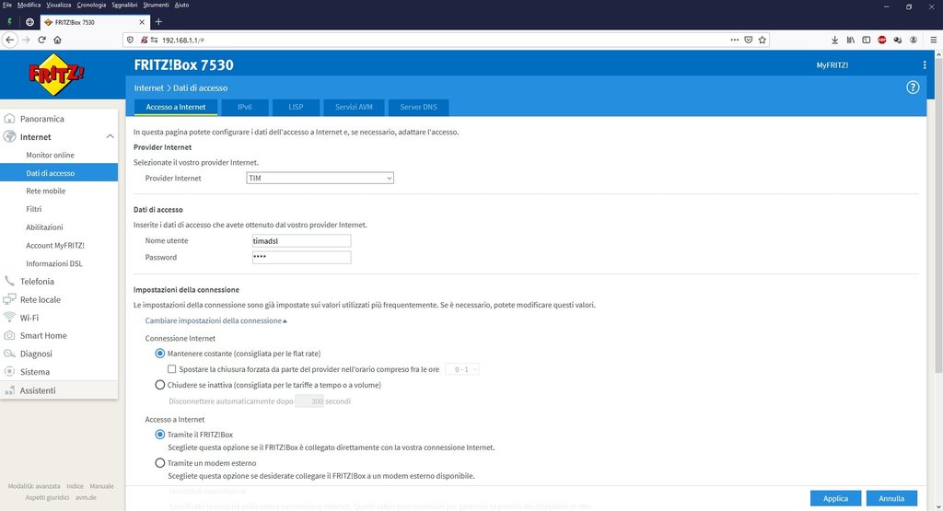Click the Internet breadcrumb link
The image size is (943, 511).
(x=148, y=87)
